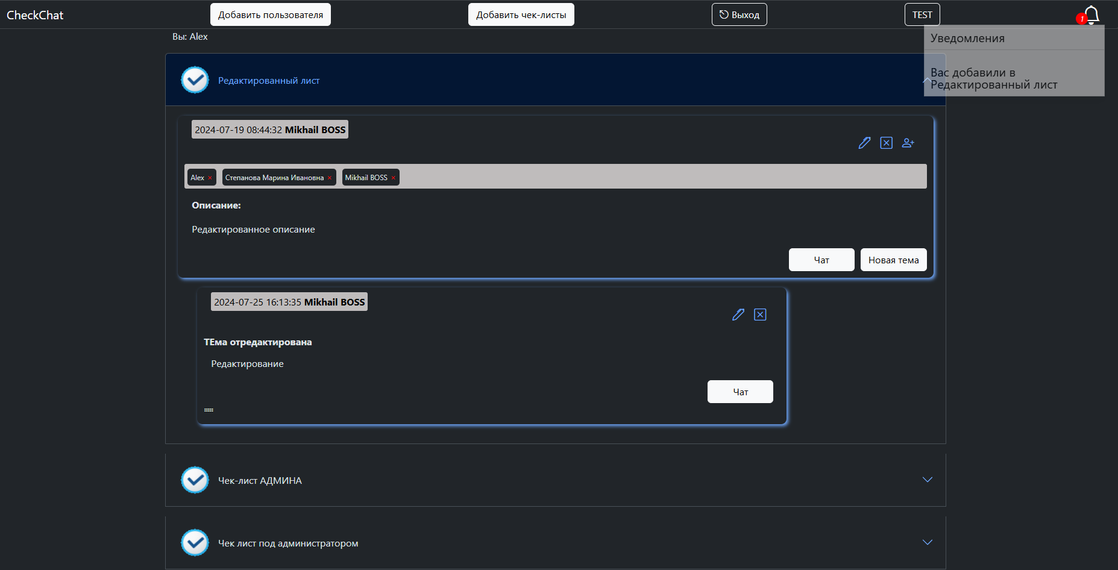This screenshot has height=570, width=1118.
Task: Click the 2024-07-25 16:13:35 Mikhail BOSS label
Action: (289, 302)
